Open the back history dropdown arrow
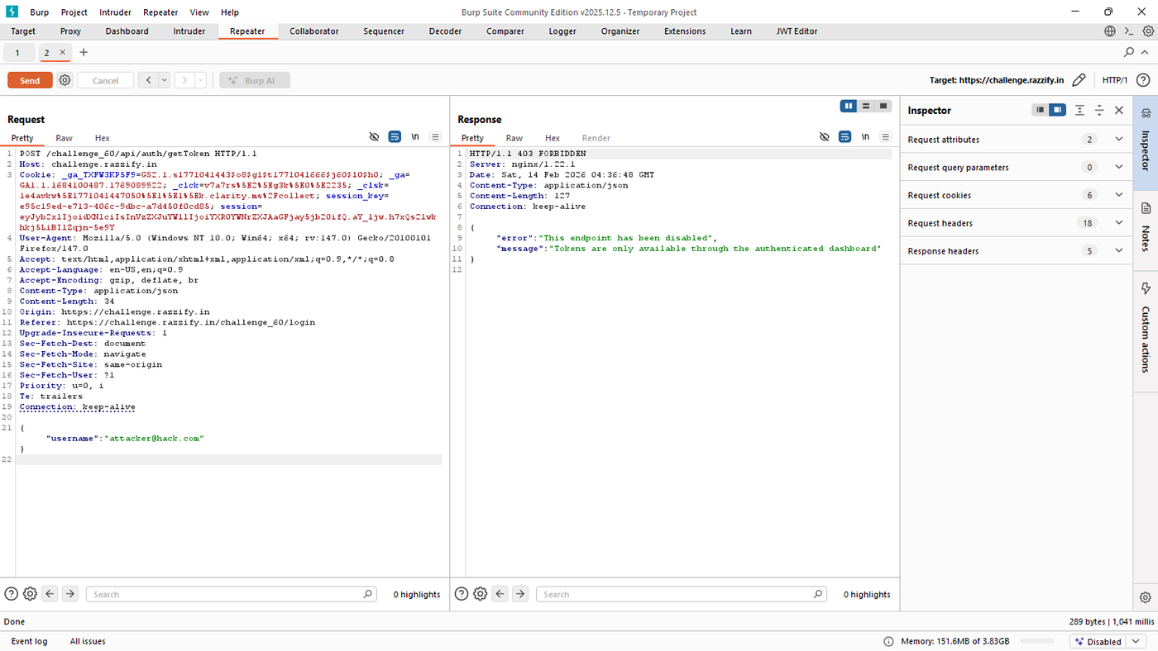 pos(165,80)
